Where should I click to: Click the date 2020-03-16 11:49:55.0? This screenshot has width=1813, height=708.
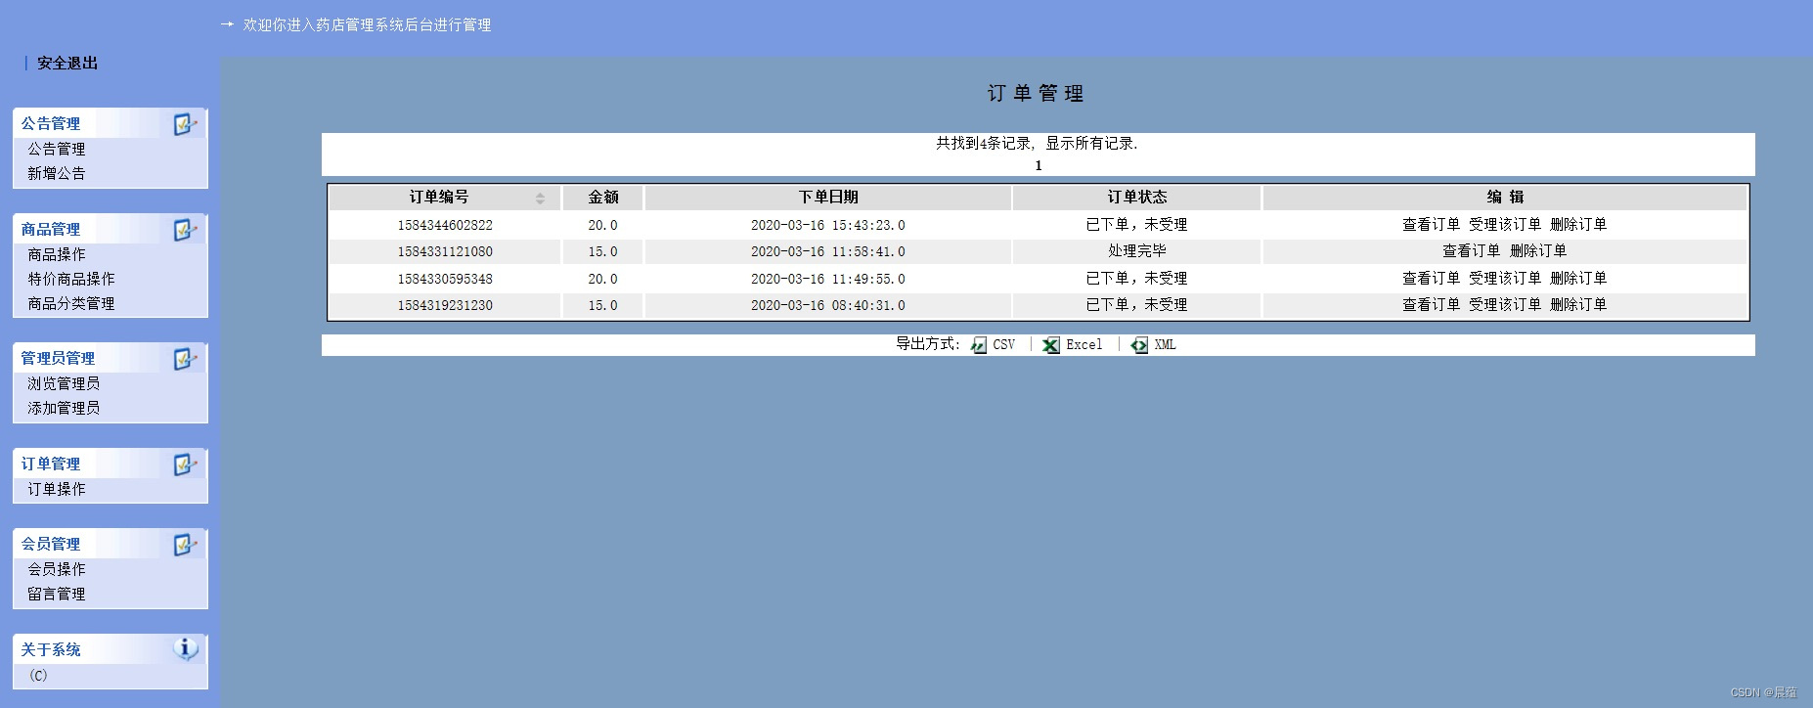coord(828,279)
